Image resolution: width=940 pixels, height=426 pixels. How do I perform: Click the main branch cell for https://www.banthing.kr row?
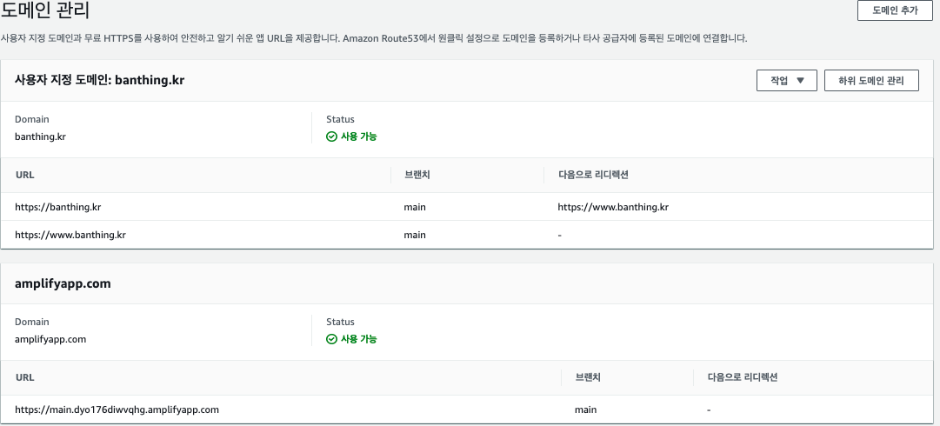[x=415, y=235]
